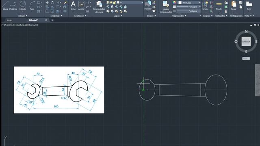
Task: Switch to the Dibujo1* tab
Action: (x=33, y=20)
